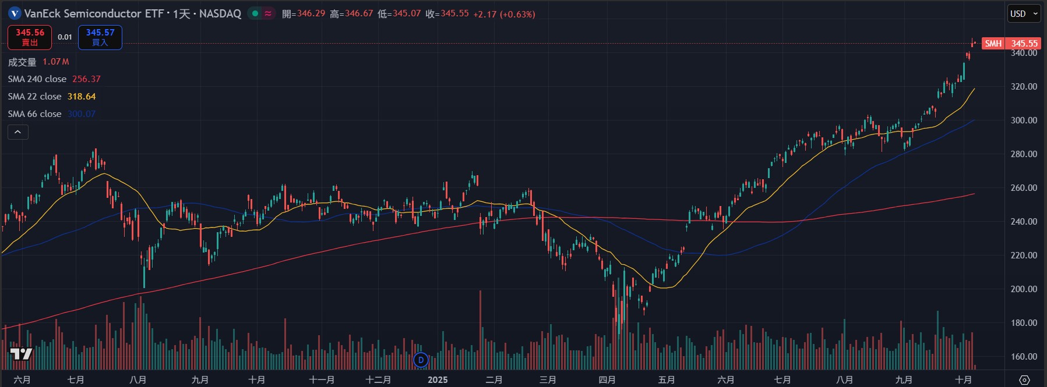This screenshot has height=387, width=1047.
Task: Click the 1天 interval in chart title
Action: (x=181, y=13)
